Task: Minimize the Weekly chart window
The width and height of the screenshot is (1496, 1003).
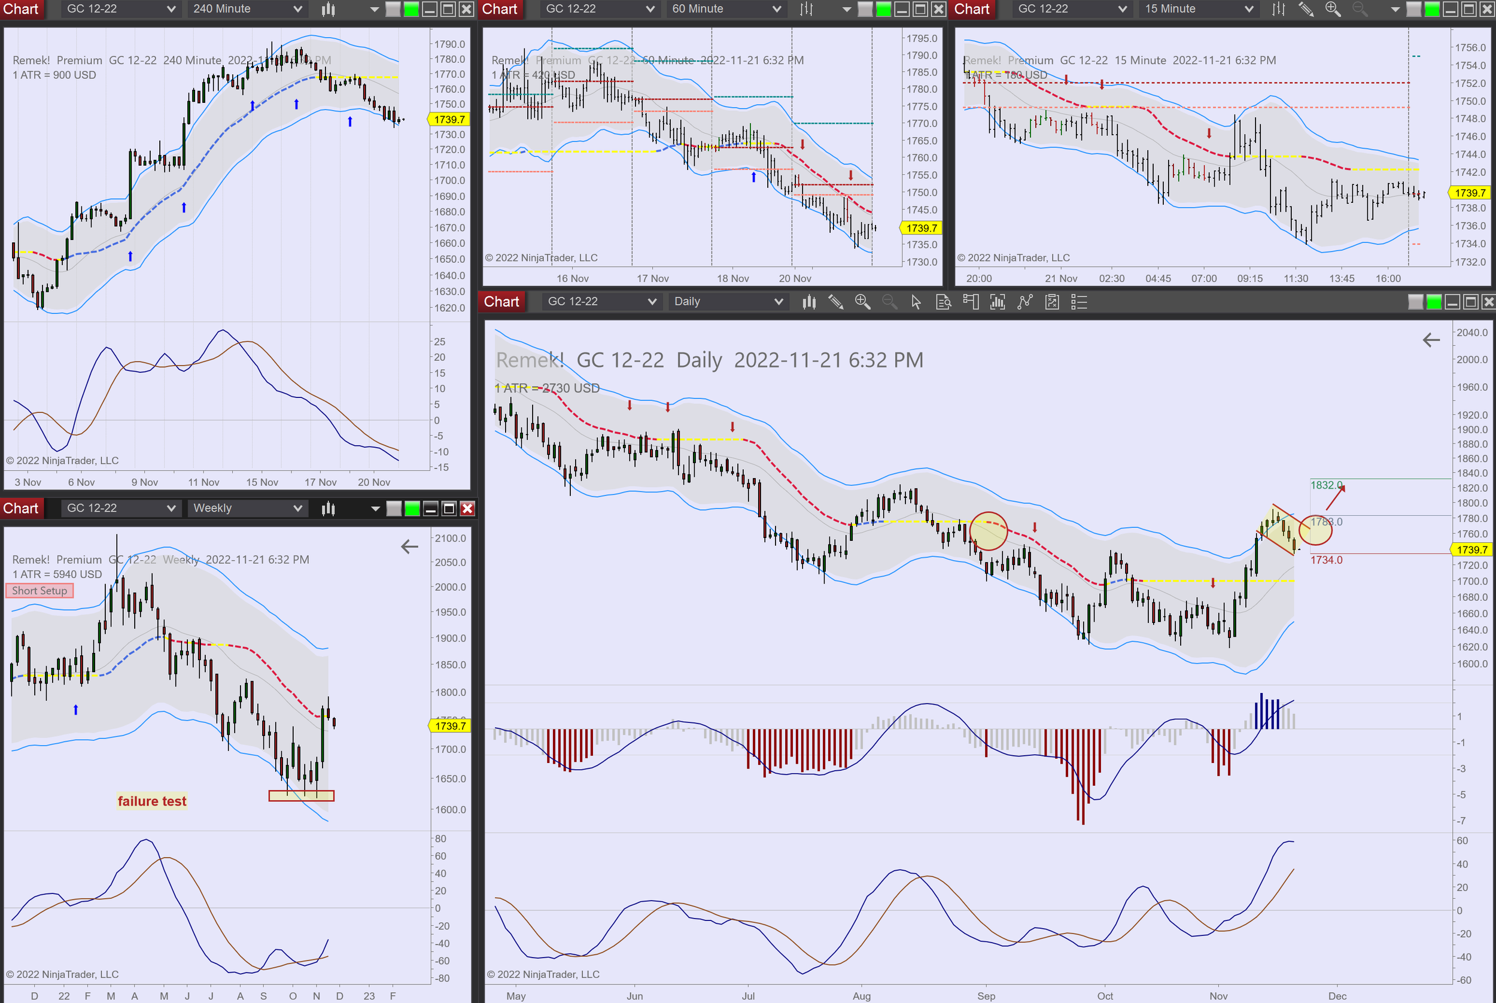Action: coord(431,509)
